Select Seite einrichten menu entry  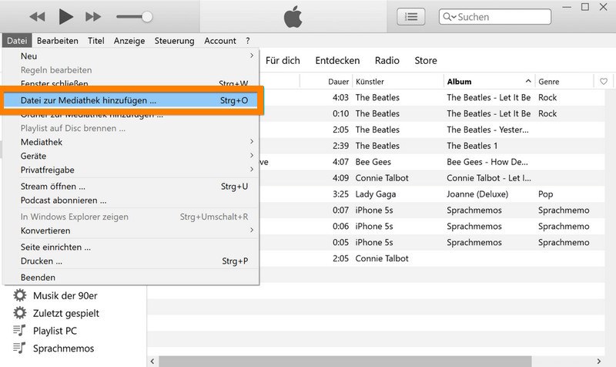pos(131,247)
